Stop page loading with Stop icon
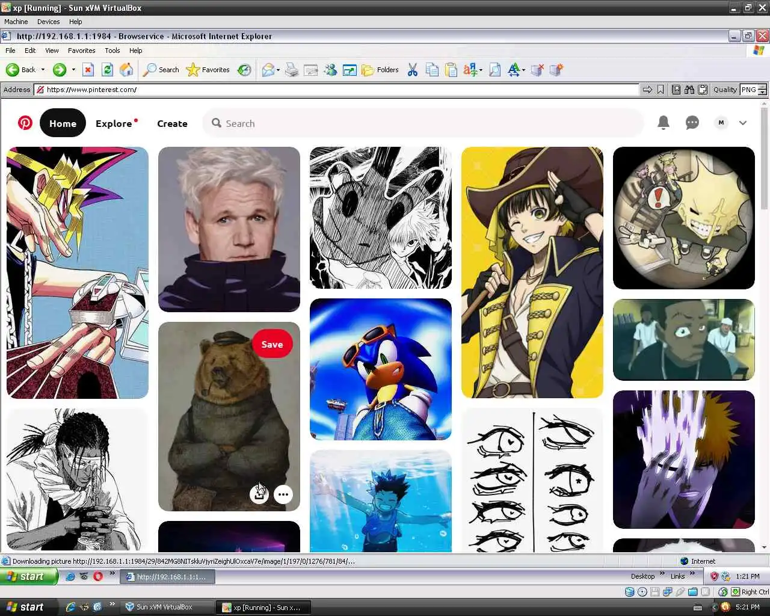 [88, 70]
